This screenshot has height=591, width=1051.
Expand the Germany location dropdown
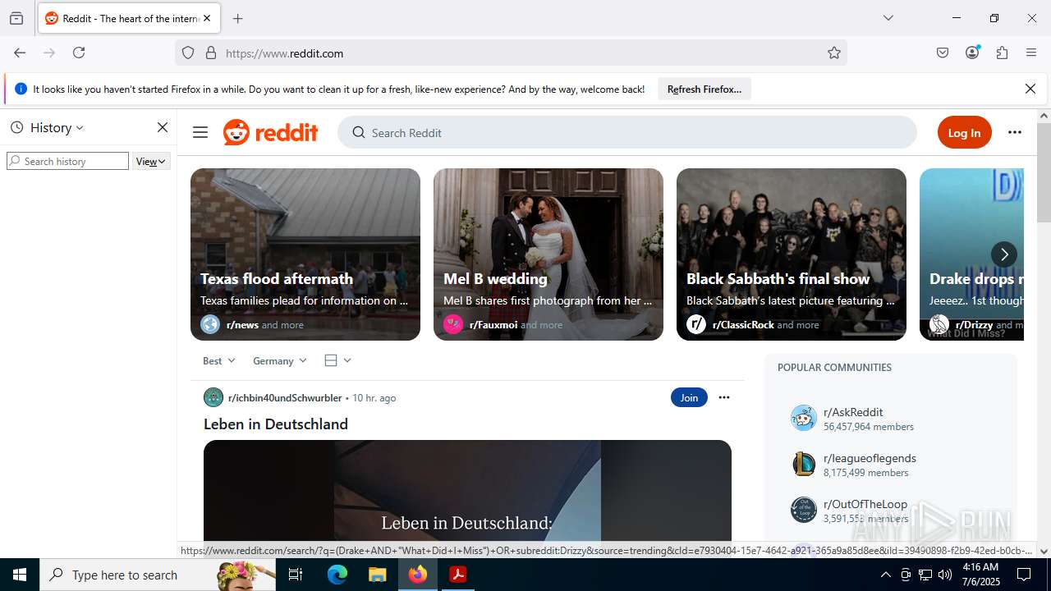(279, 360)
